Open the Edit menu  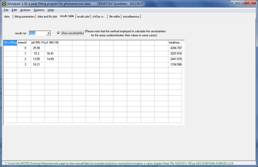click(14, 10)
